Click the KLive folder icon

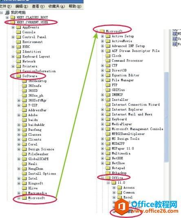click(x=24, y=188)
